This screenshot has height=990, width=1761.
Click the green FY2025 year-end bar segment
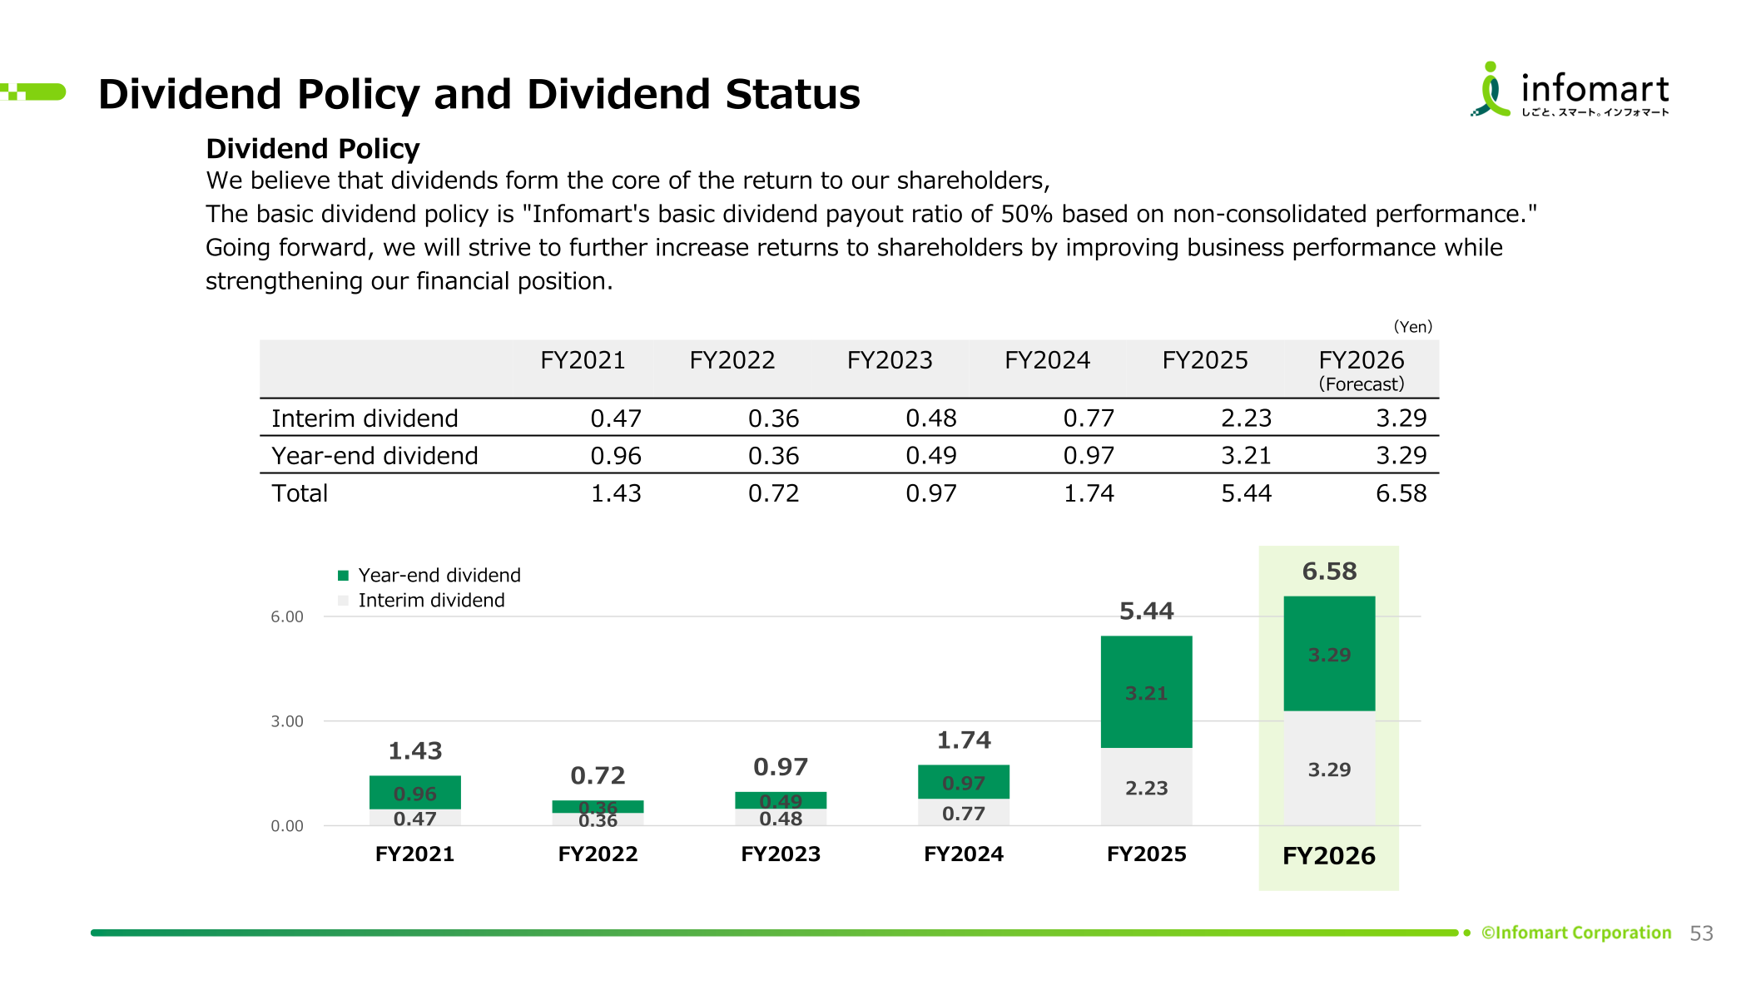click(x=1147, y=692)
